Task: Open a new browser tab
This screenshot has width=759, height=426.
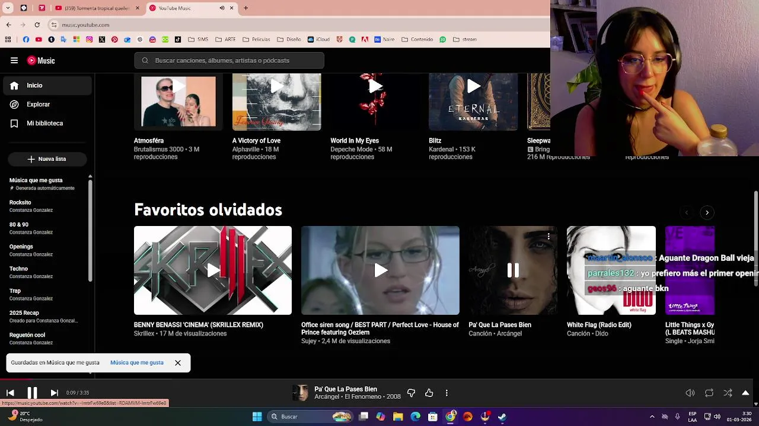Action: click(245, 8)
